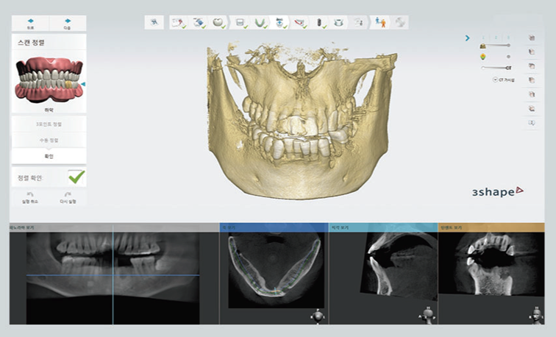Open the last grayed manufacturing step icon

point(400,23)
